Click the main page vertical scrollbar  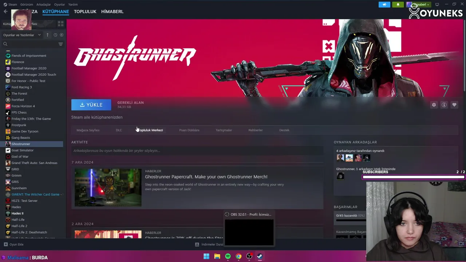click(x=464, y=55)
